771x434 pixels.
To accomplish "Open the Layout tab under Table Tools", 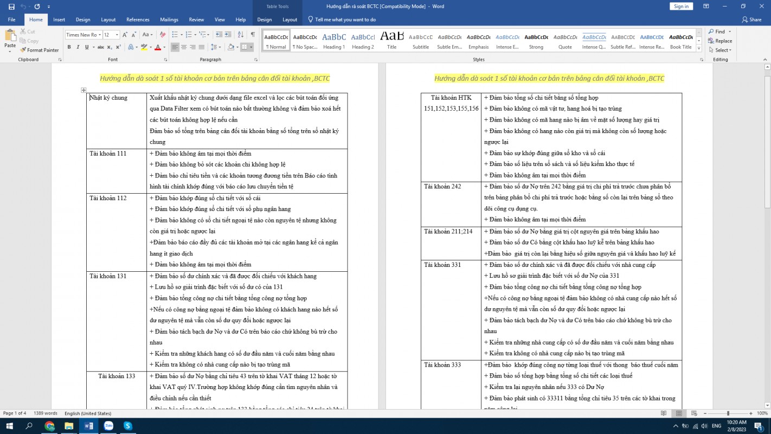I will click(290, 20).
